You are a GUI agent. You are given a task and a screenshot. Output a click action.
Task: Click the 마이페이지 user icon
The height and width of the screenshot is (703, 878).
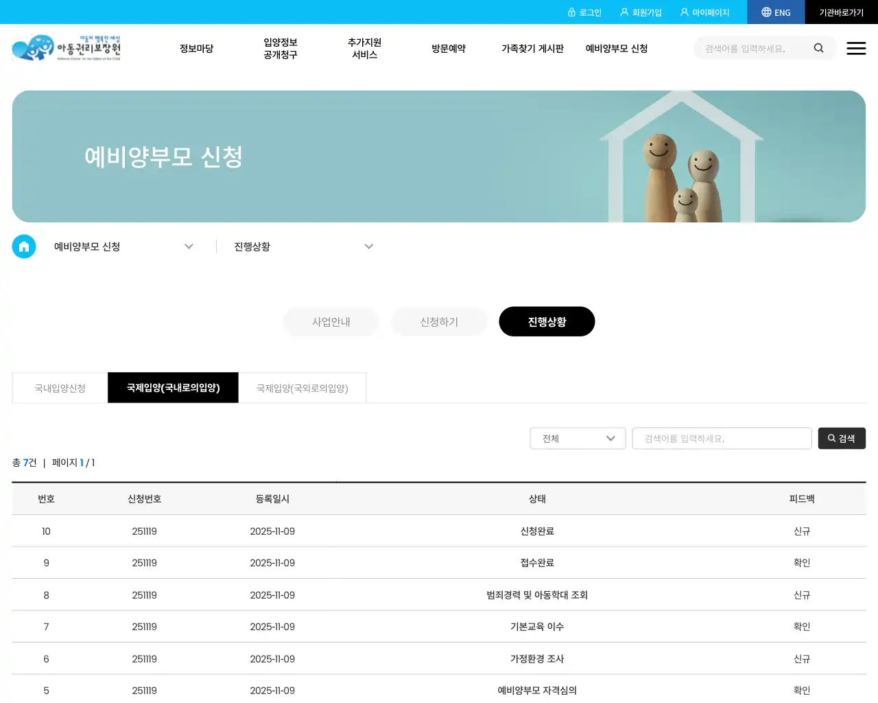coord(684,12)
